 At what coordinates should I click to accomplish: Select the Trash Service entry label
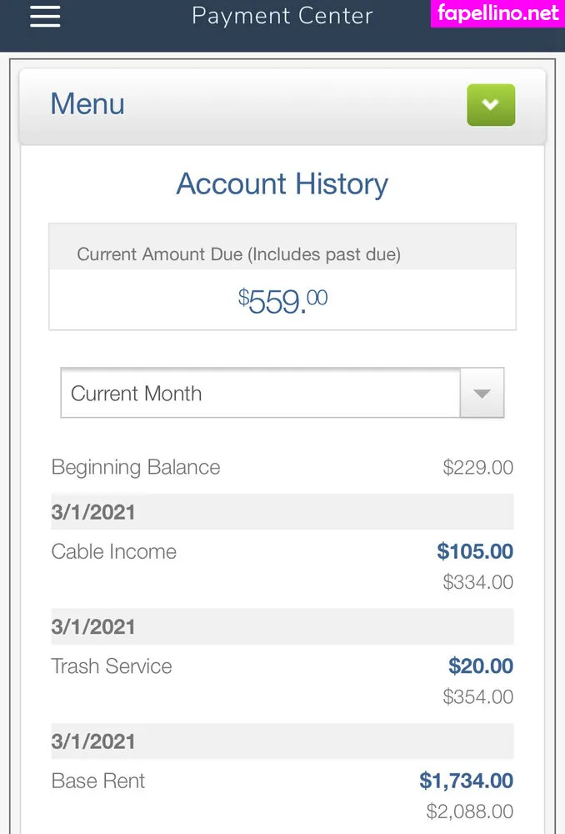point(112,666)
